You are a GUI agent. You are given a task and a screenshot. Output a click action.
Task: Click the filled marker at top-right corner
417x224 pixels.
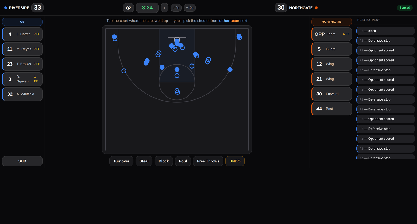coord(239,36)
